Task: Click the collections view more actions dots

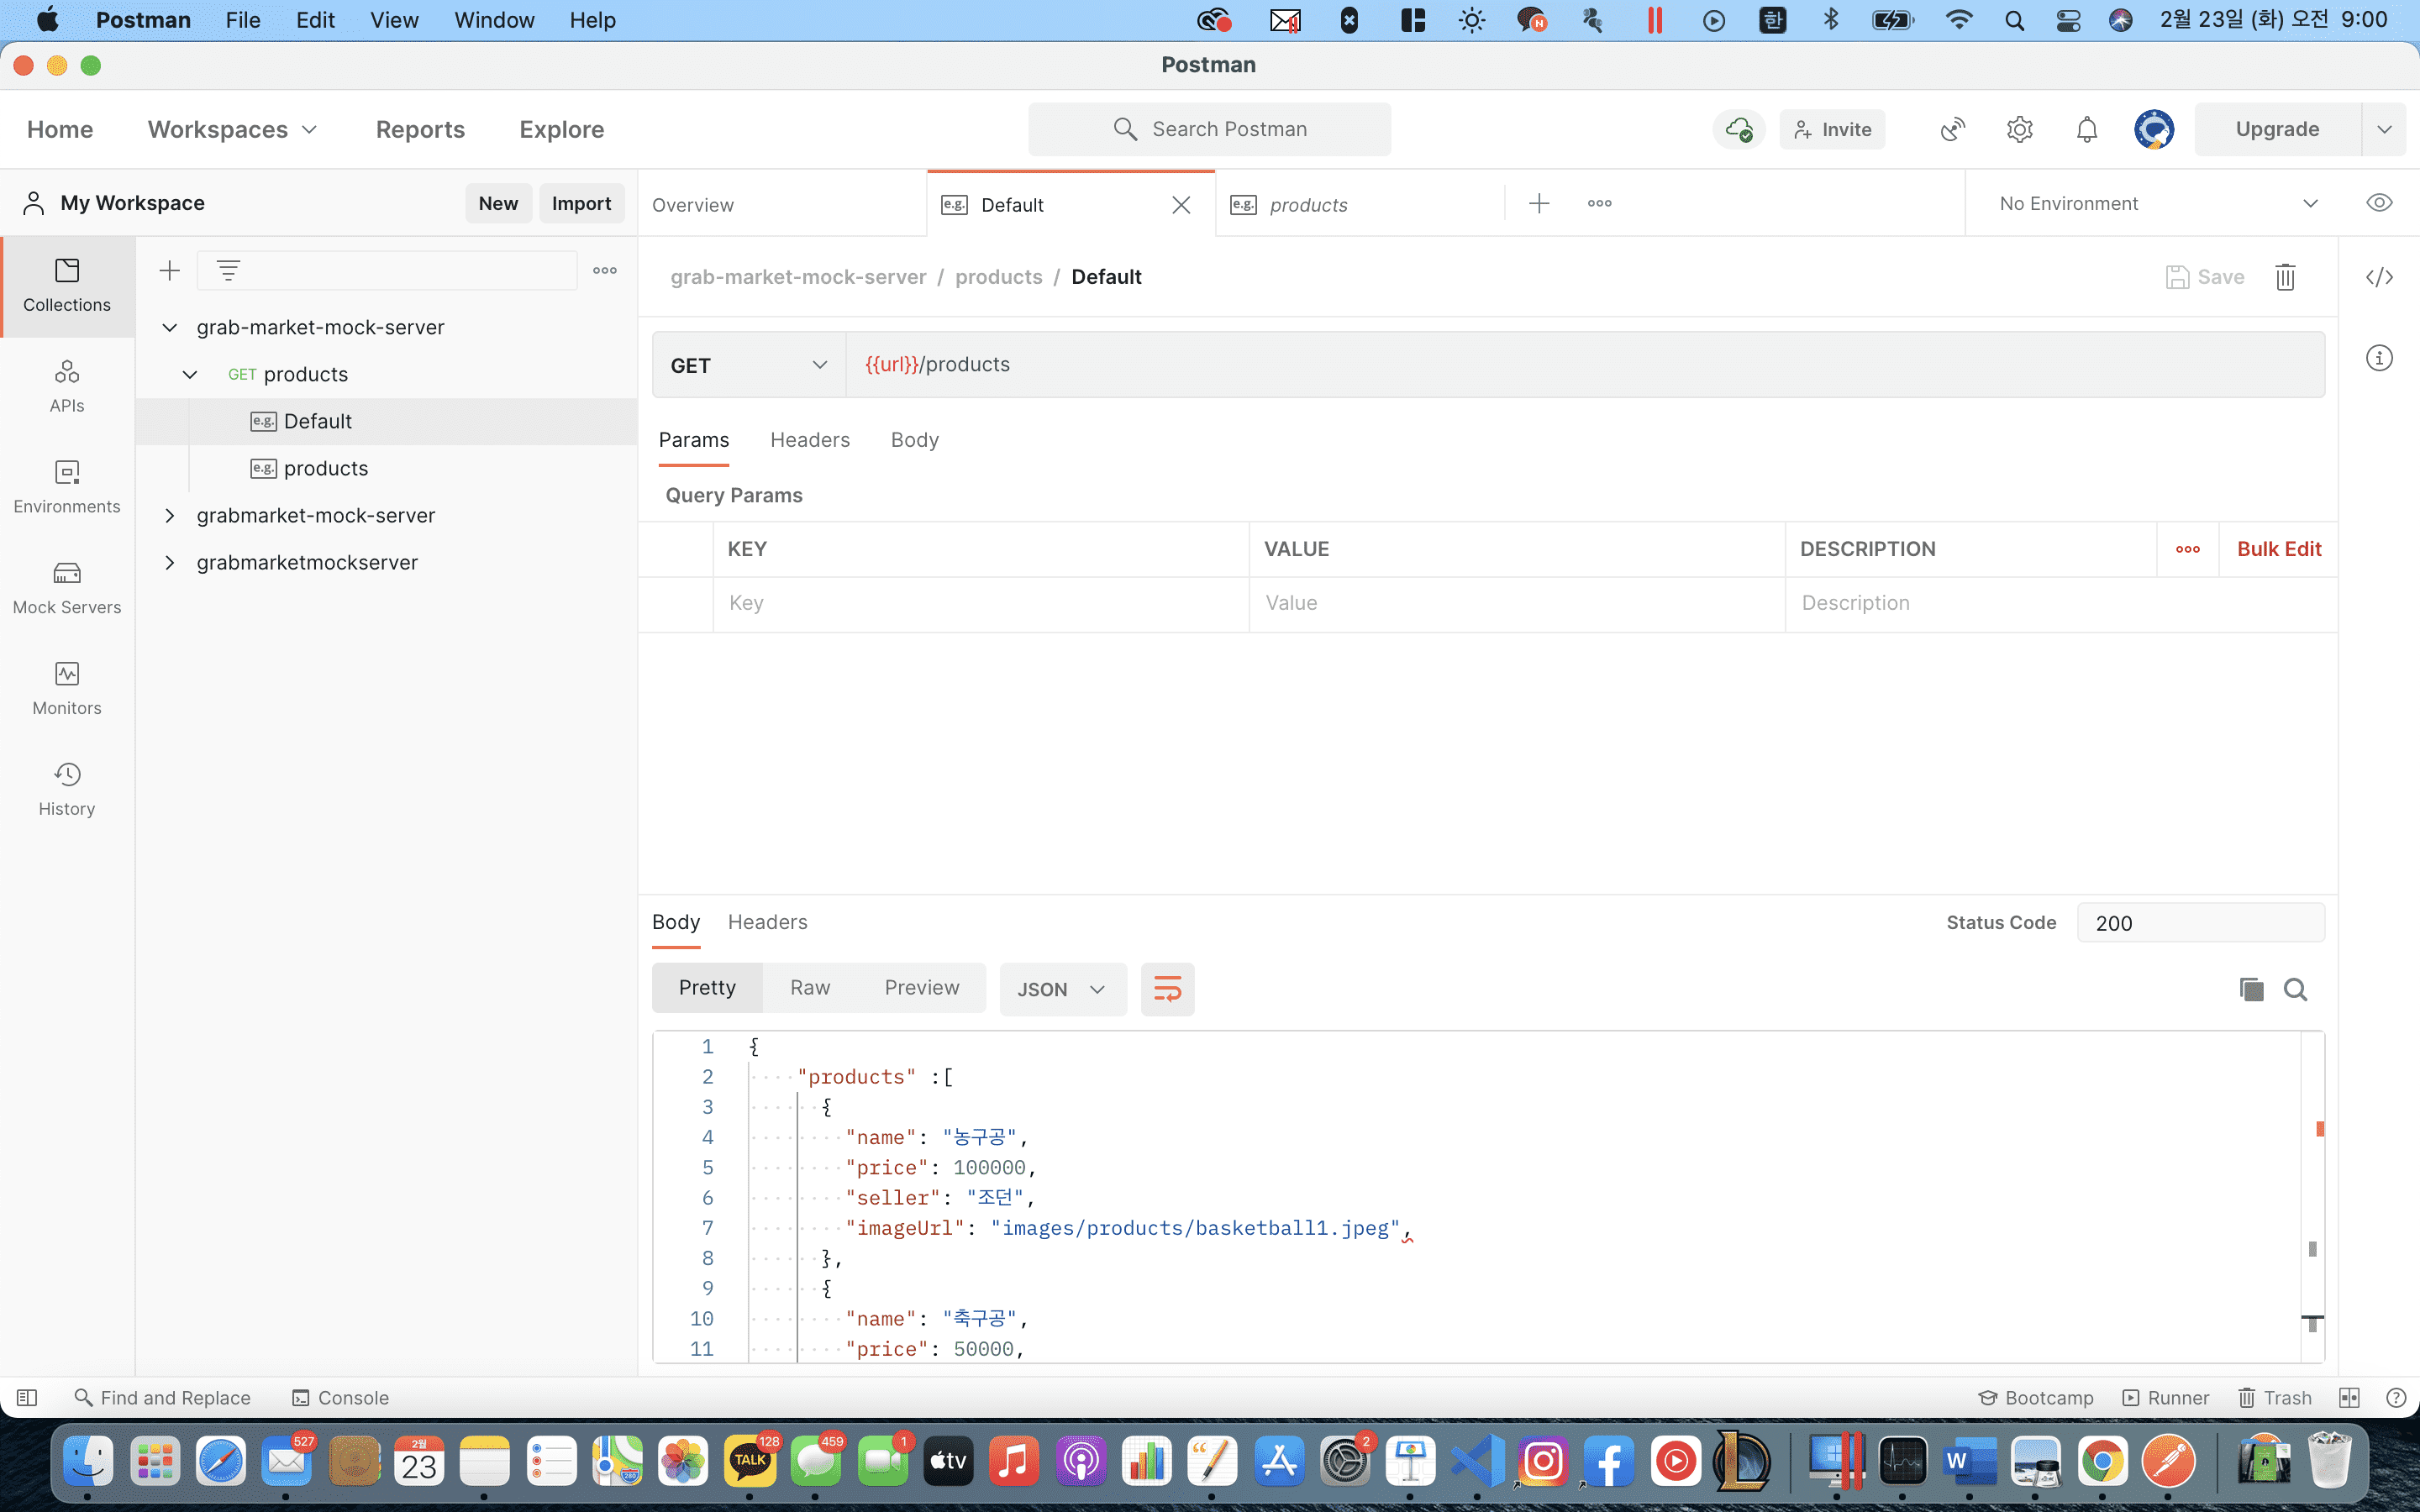Action: tap(605, 271)
